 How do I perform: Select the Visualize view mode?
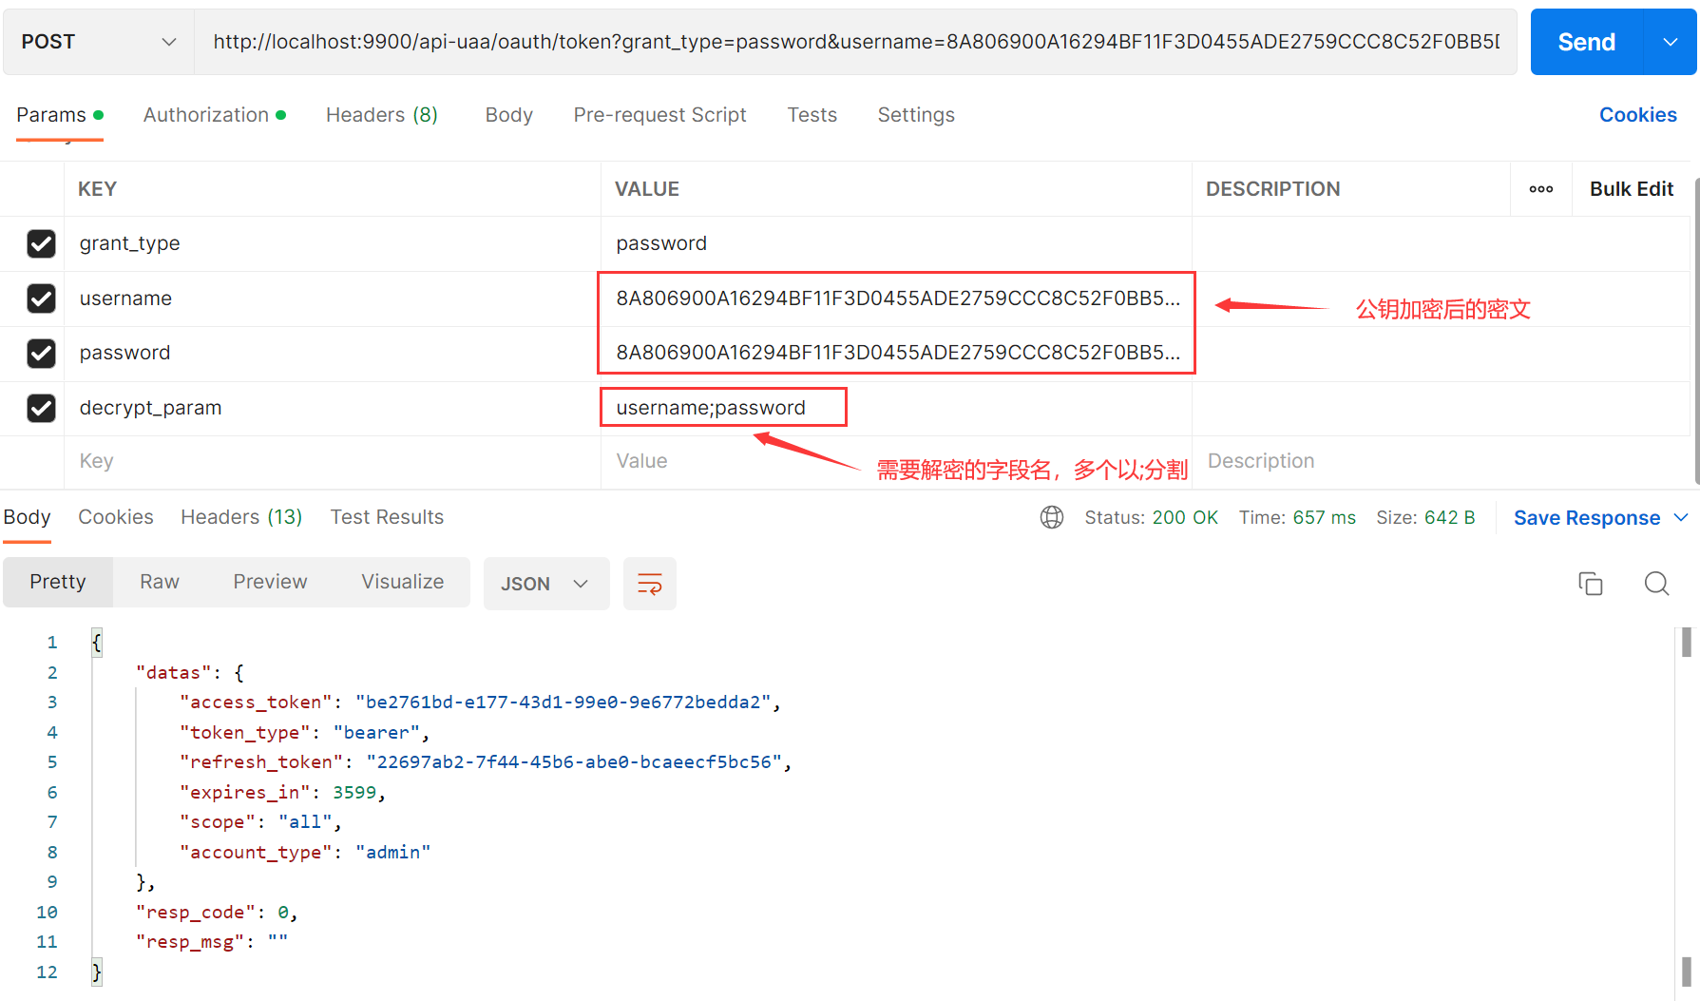tap(403, 582)
